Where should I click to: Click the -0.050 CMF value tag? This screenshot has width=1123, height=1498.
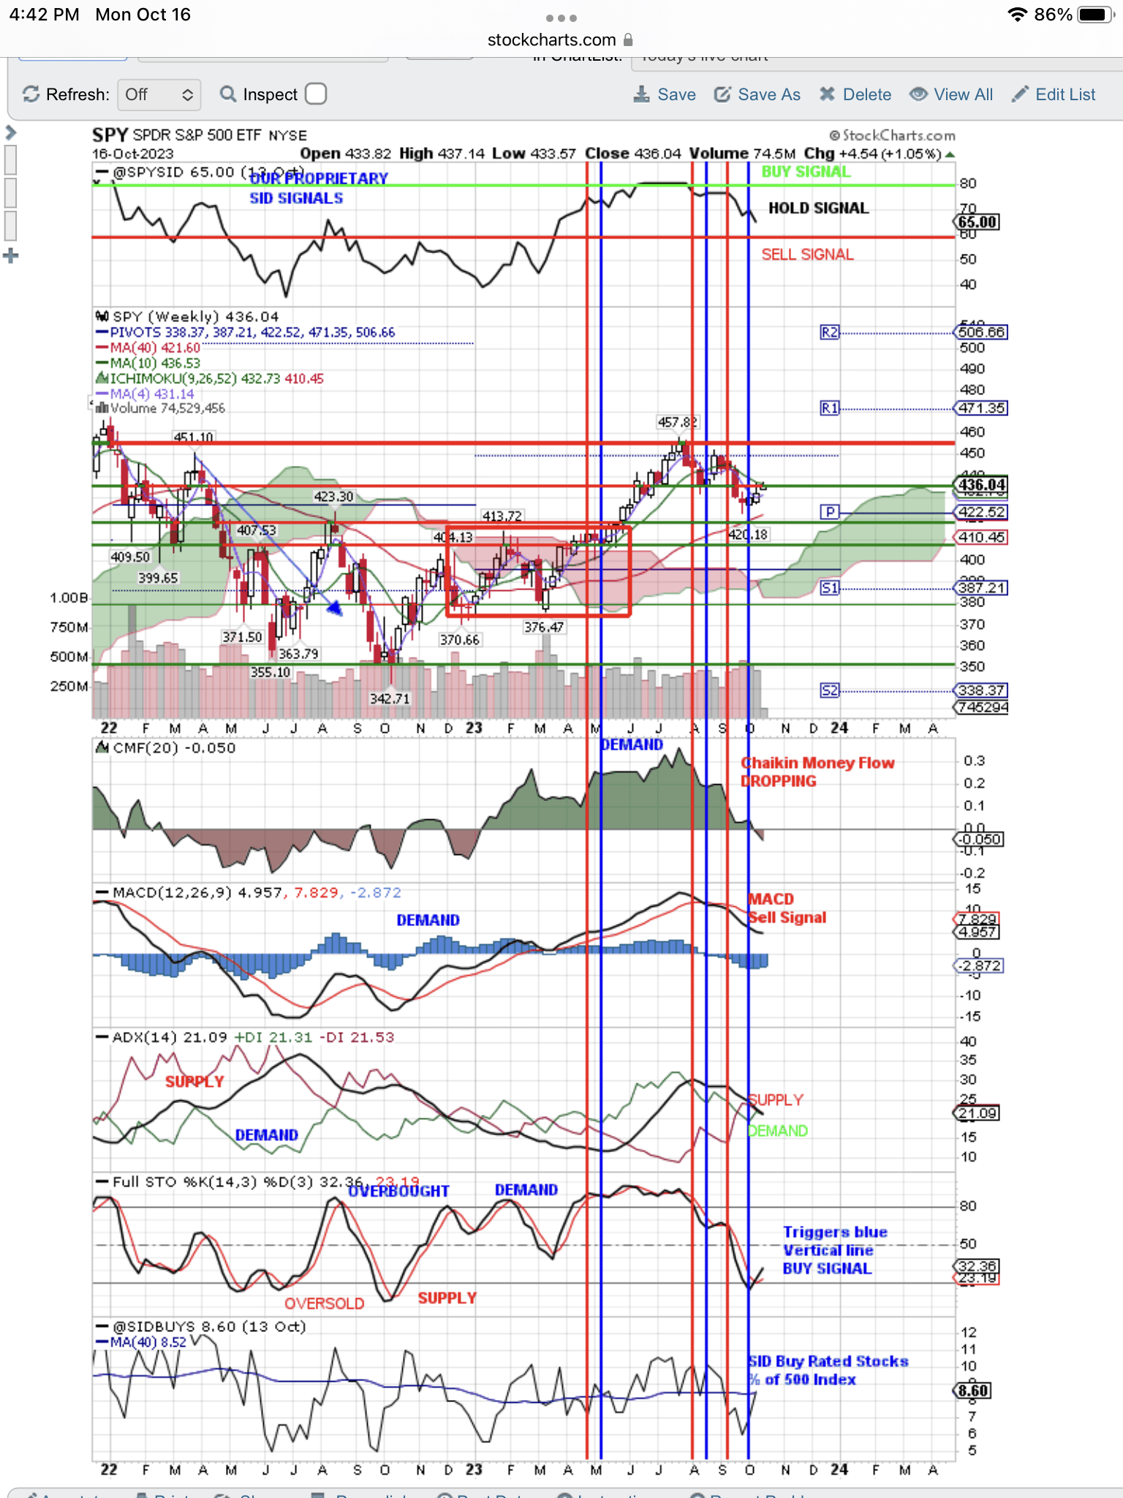(980, 839)
